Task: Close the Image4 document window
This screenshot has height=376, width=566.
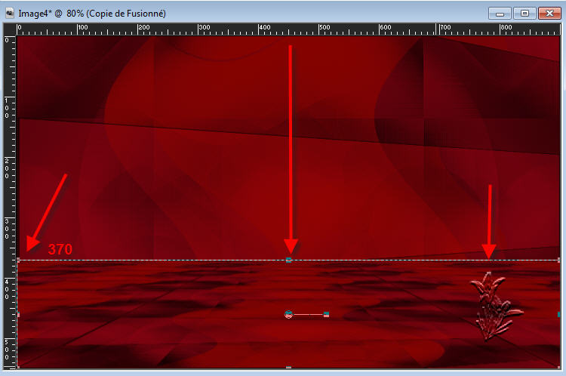Action: point(549,13)
